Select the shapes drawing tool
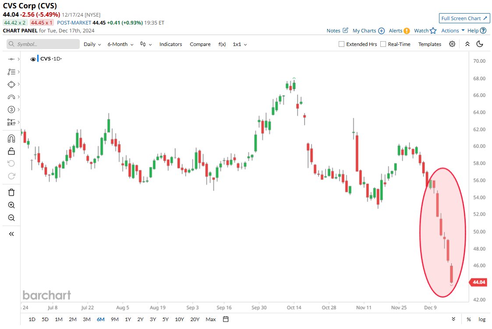 pyautogui.click(x=11, y=85)
